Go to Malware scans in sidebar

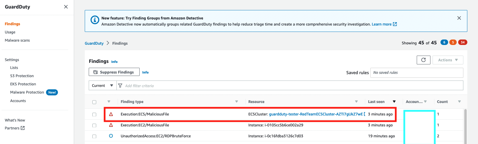[17, 40]
